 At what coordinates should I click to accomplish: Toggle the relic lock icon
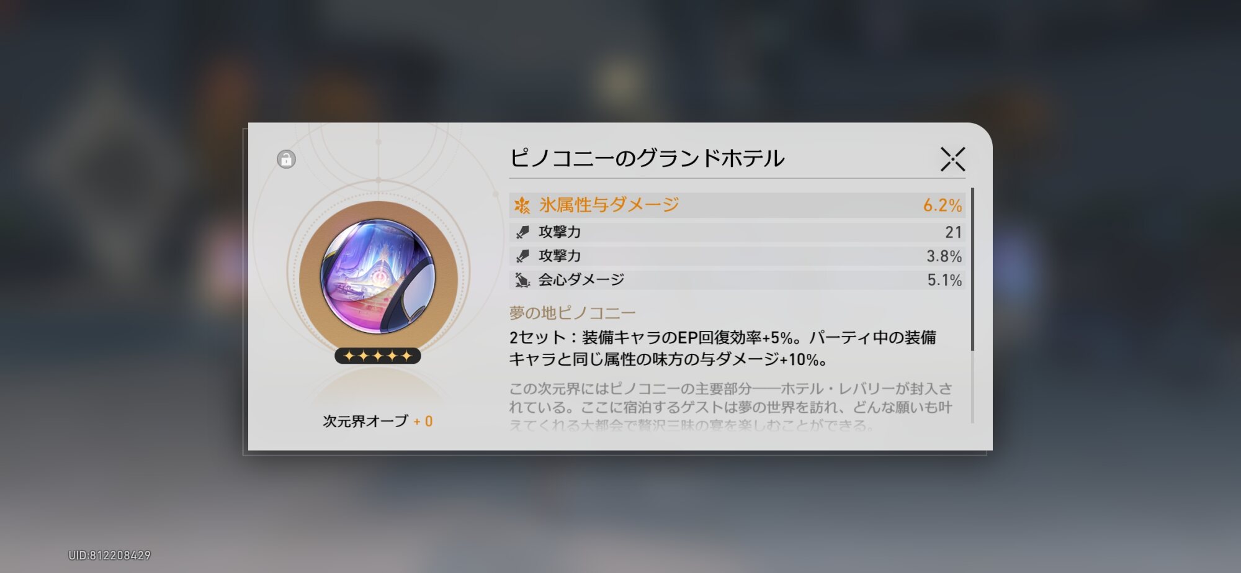[286, 160]
